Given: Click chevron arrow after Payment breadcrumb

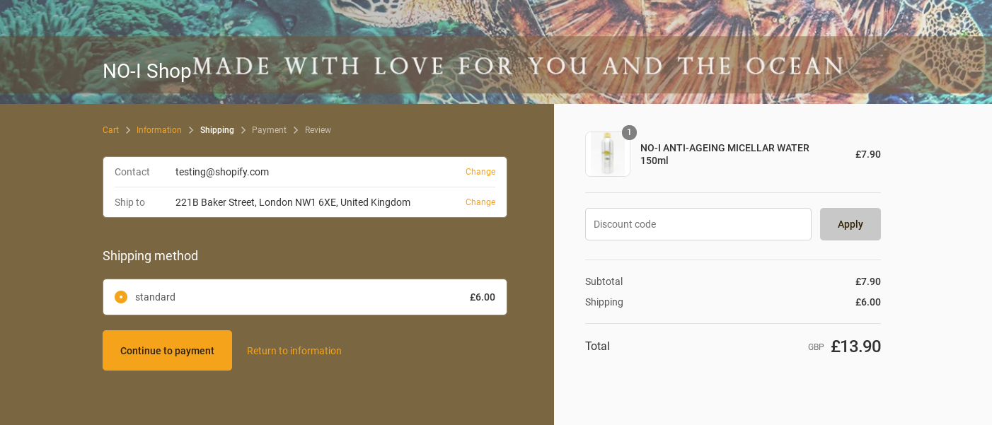Looking at the screenshot, I should [296, 130].
